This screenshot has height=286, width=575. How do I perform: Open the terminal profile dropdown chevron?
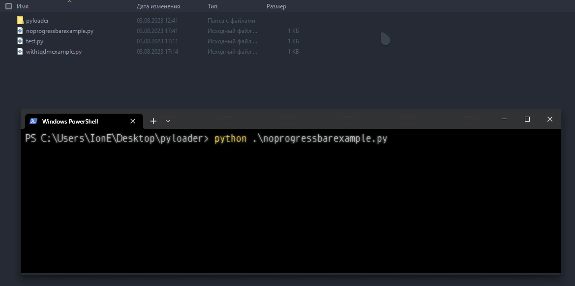(168, 121)
